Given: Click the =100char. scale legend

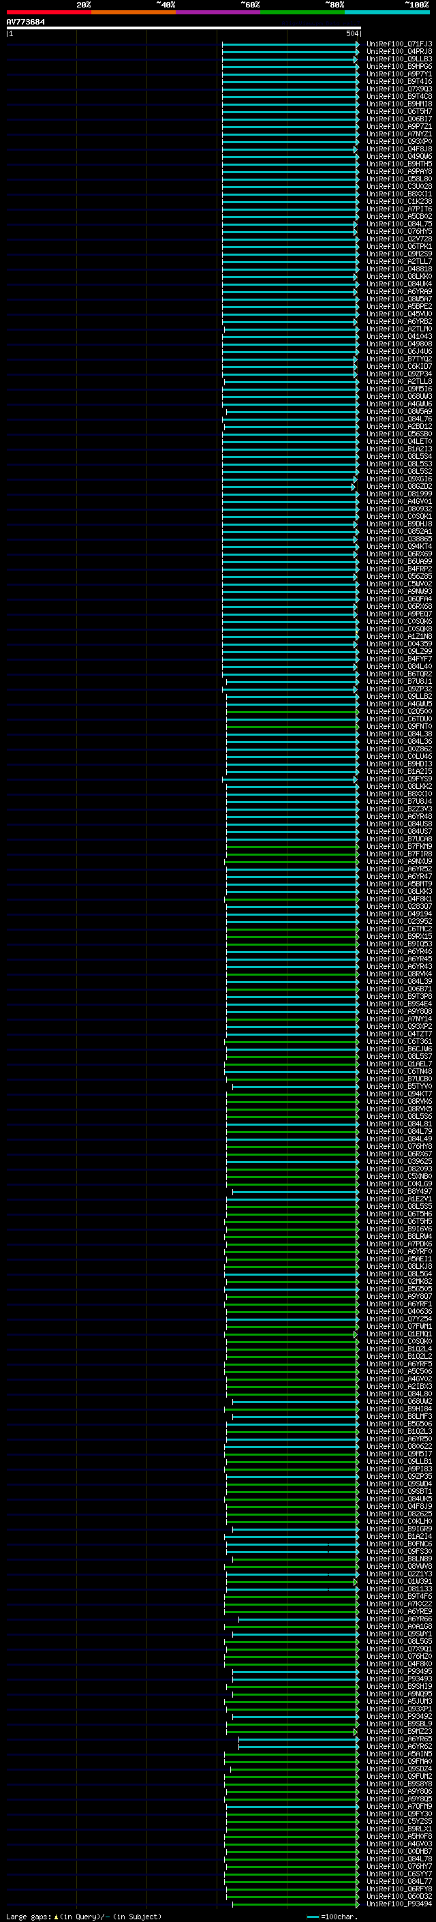Looking at the screenshot, I should point(332,1916).
